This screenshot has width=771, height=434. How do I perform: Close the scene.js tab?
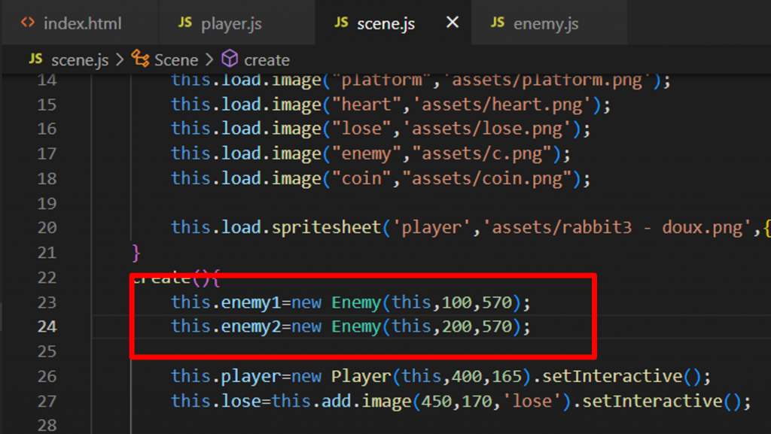pyautogui.click(x=453, y=22)
